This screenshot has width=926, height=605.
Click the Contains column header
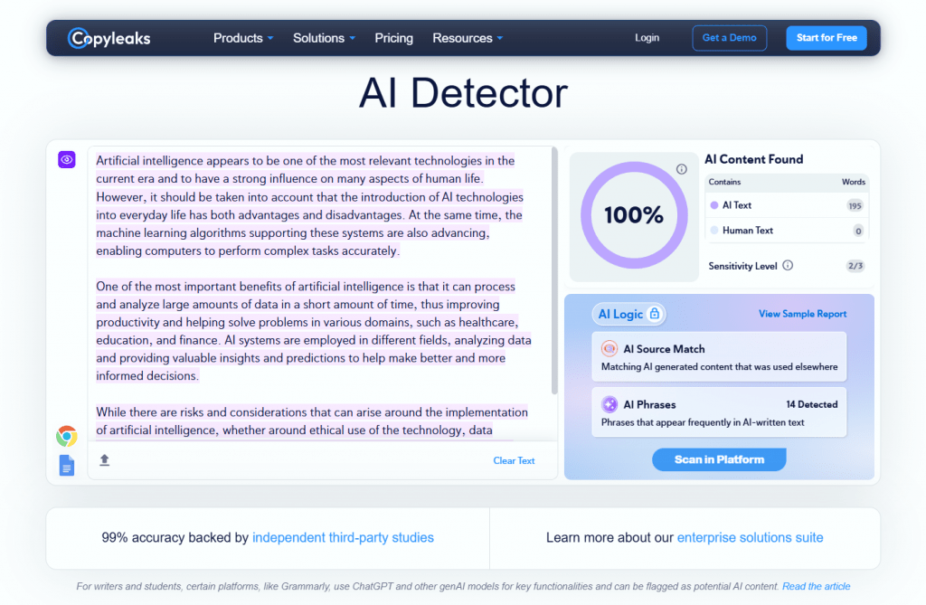point(724,182)
